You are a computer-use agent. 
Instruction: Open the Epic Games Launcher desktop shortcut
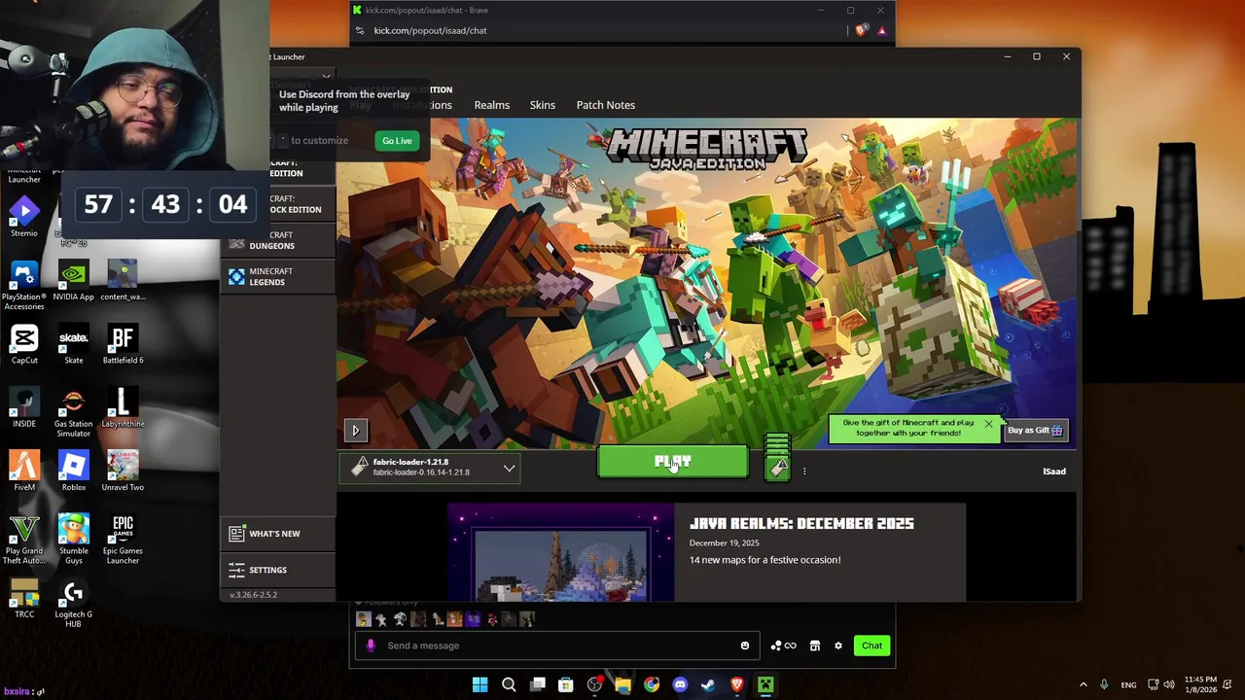pyautogui.click(x=123, y=540)
